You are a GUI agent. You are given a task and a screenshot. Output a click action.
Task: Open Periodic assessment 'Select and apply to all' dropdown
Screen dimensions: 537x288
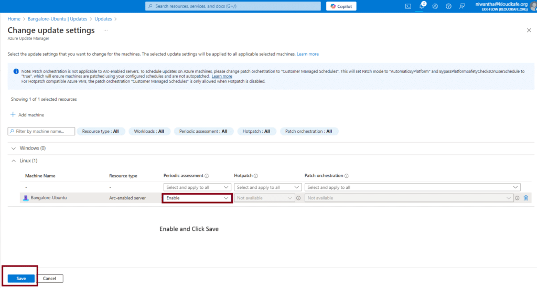[197, 187]
